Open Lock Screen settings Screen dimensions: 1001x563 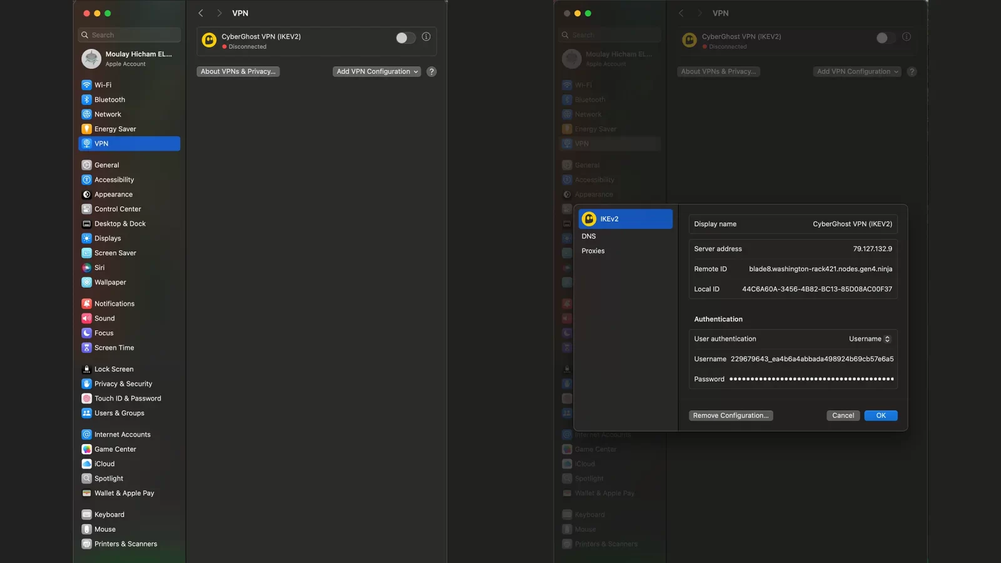click(129, 369)
